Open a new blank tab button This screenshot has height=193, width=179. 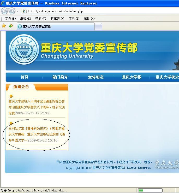coord(98,26)
